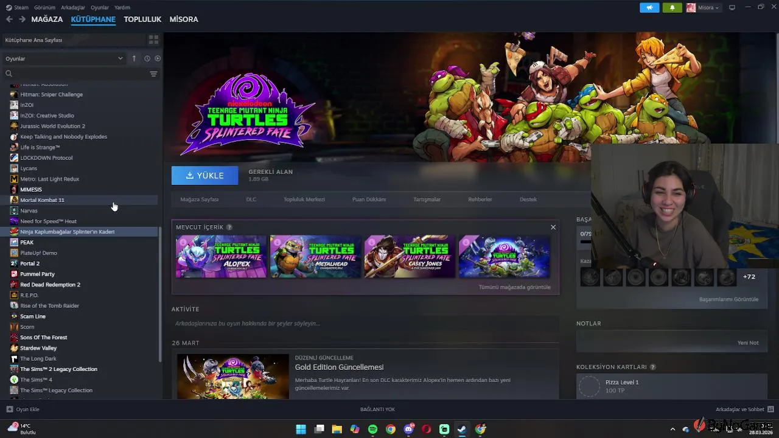Click the game list scrollbar
The height and width of the screenshot is (438, 779).
tap(160, 295)
